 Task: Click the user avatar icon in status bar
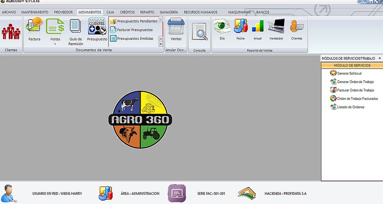(x=9, y=194)
